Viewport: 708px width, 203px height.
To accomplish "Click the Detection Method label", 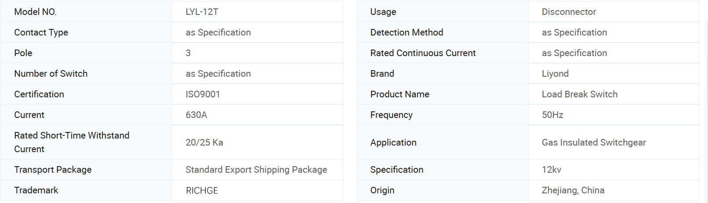I will [407, 32].
